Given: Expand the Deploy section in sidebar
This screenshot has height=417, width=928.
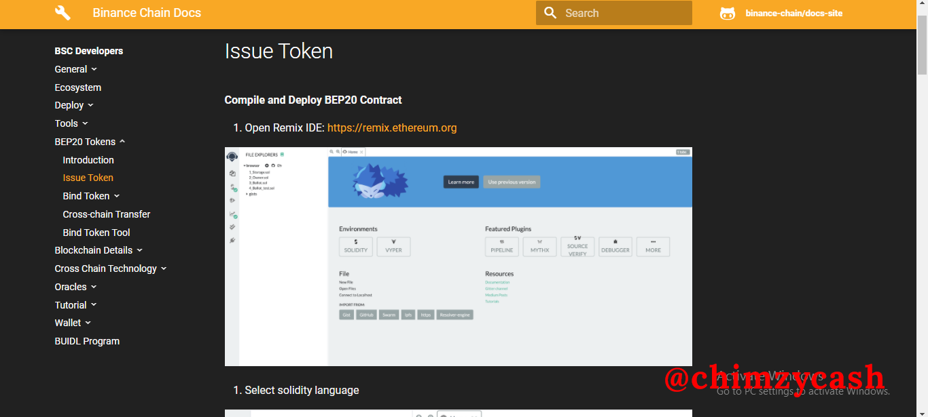Looking at the screenshot, I should [x=74, y=105].
